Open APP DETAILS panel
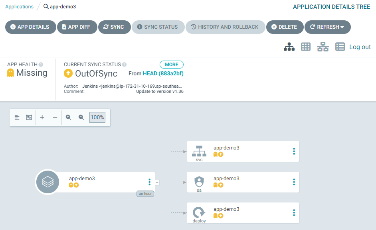The width and height of the screenshot is (376, 230). [31, 27]
